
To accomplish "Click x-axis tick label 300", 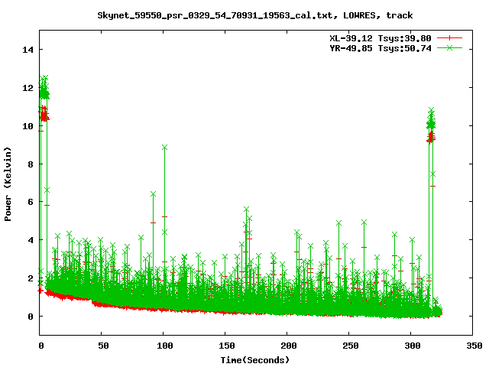I will pos(413,346).
